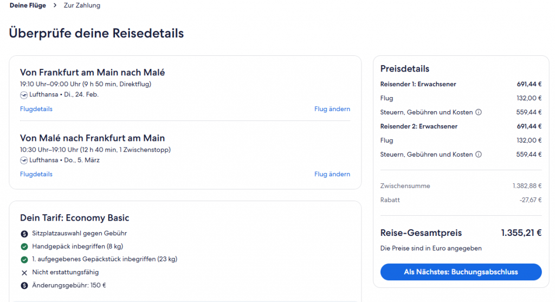This screenshot has height=302, width=555.
Task: Select Zur Zahlung breadcrumb step
Action: click(x=82, y=5)
